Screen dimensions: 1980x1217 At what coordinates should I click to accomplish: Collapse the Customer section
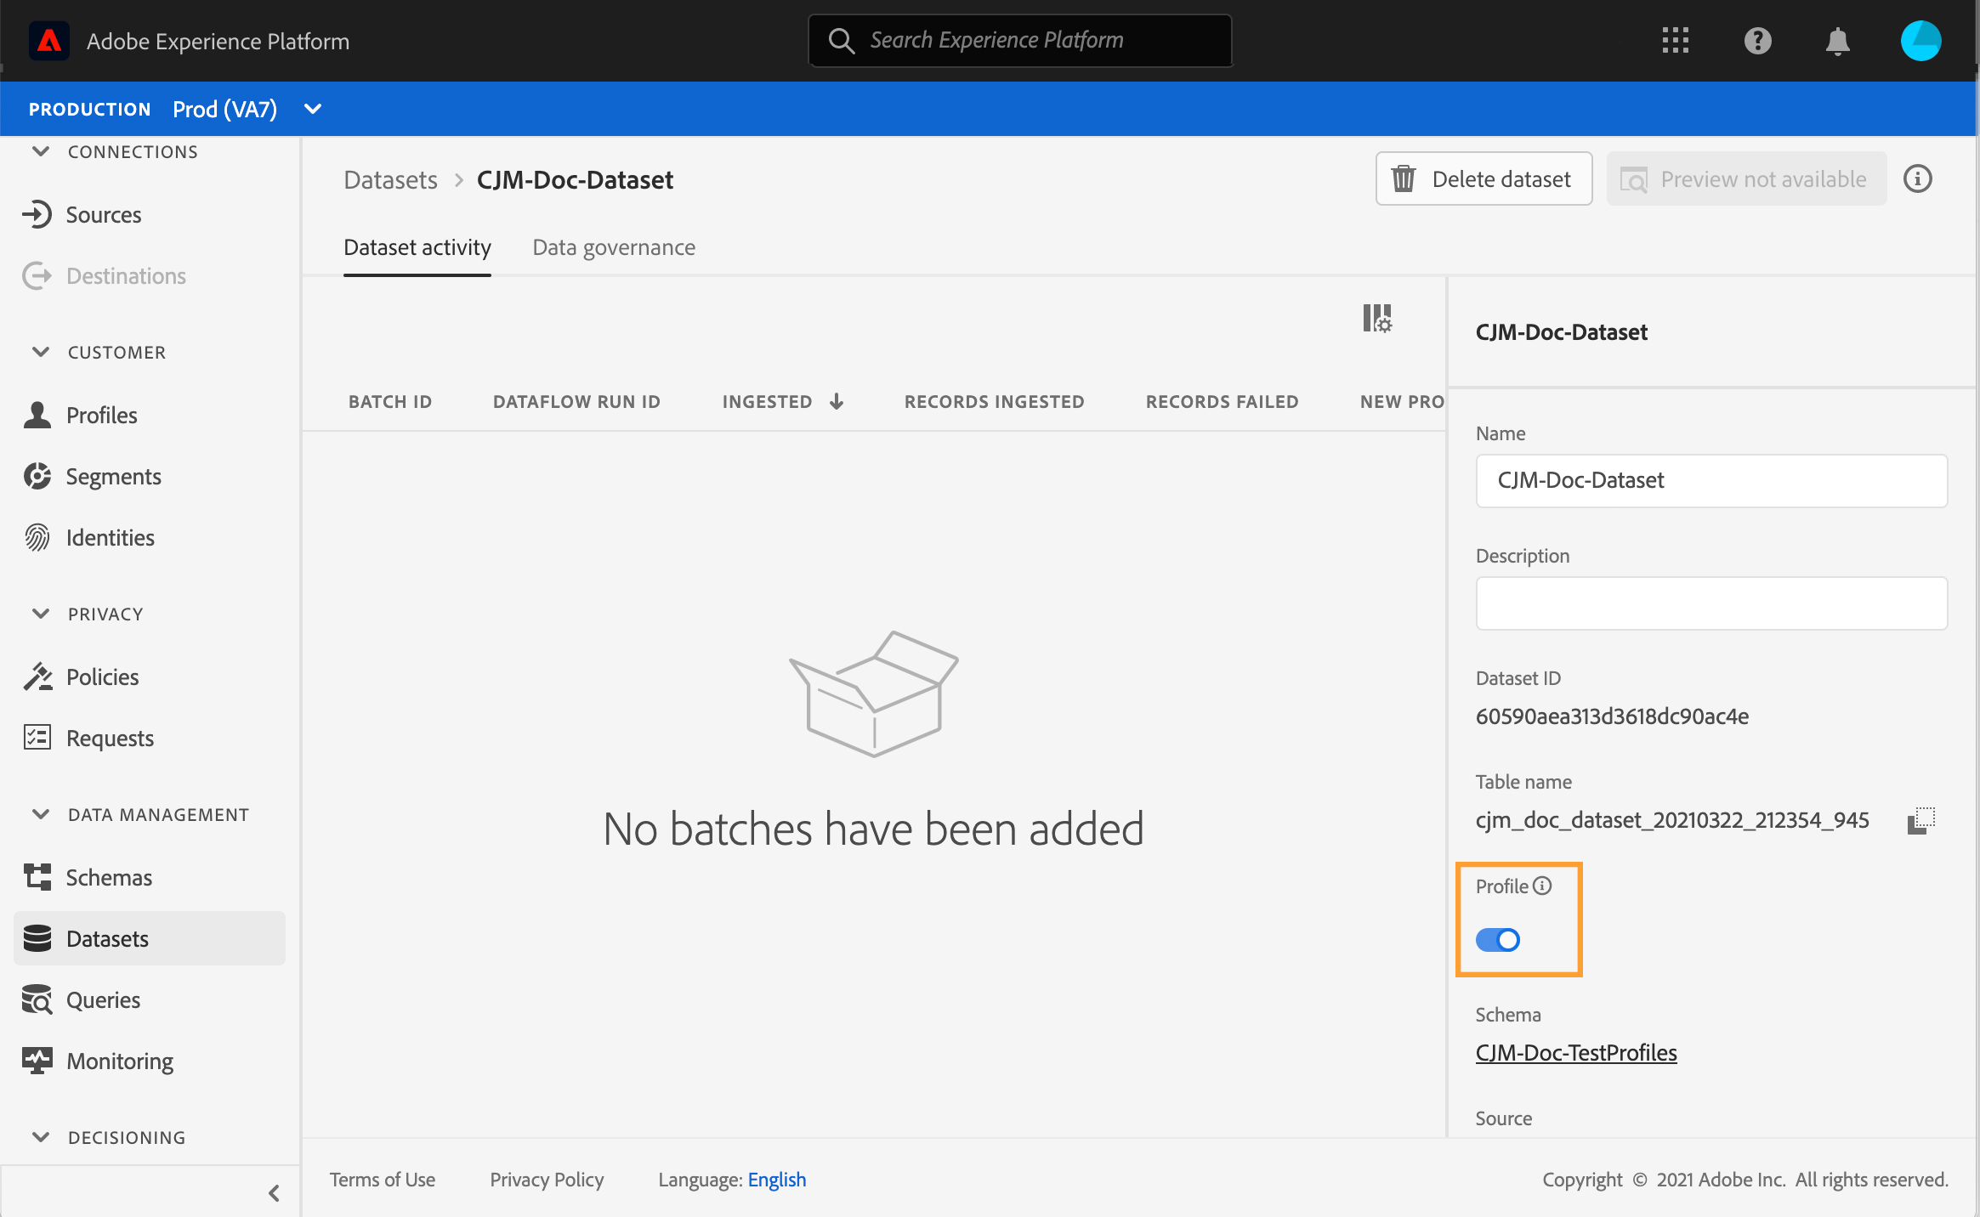[40, 352]
